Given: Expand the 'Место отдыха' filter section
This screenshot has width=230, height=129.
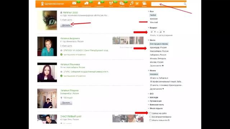Looking at the screenshot, I should coord(155,108).
